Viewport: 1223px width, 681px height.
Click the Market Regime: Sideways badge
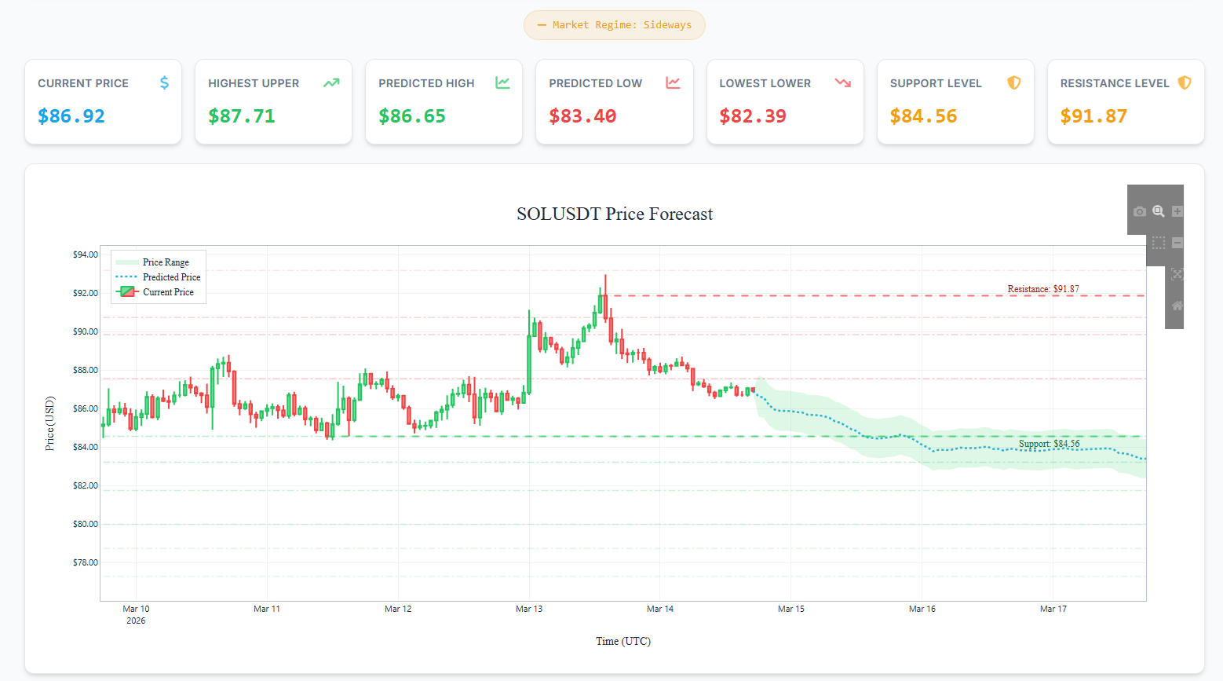[x=615, y=24]
